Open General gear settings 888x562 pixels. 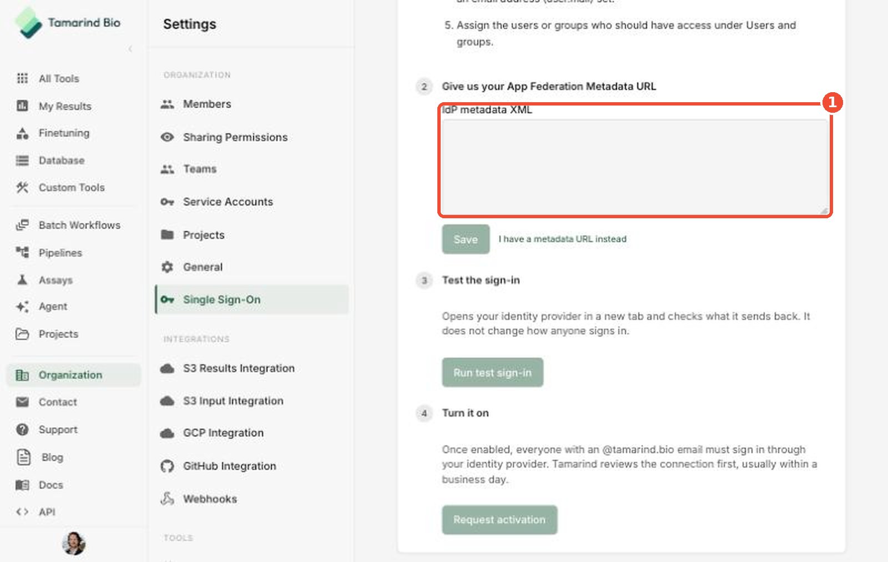(167, 267)
